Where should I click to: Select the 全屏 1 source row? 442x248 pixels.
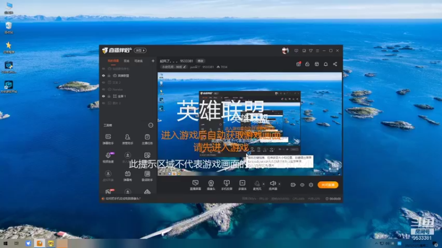tap(128, 96)
